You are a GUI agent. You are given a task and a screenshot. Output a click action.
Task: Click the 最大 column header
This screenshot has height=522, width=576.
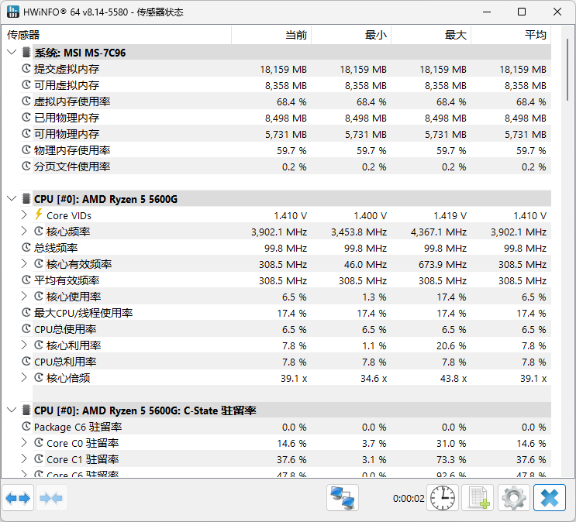(x=431, y=35)
